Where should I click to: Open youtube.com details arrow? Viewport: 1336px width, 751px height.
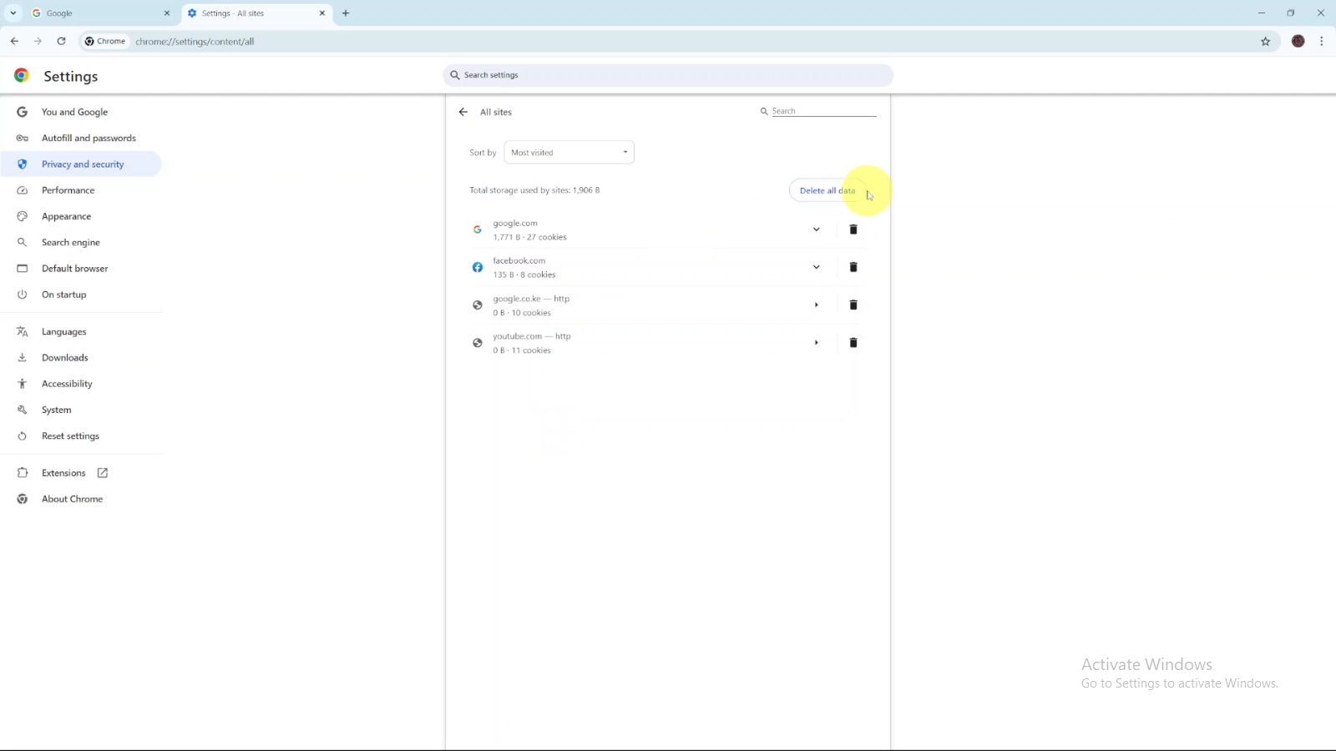coord(816,342)
